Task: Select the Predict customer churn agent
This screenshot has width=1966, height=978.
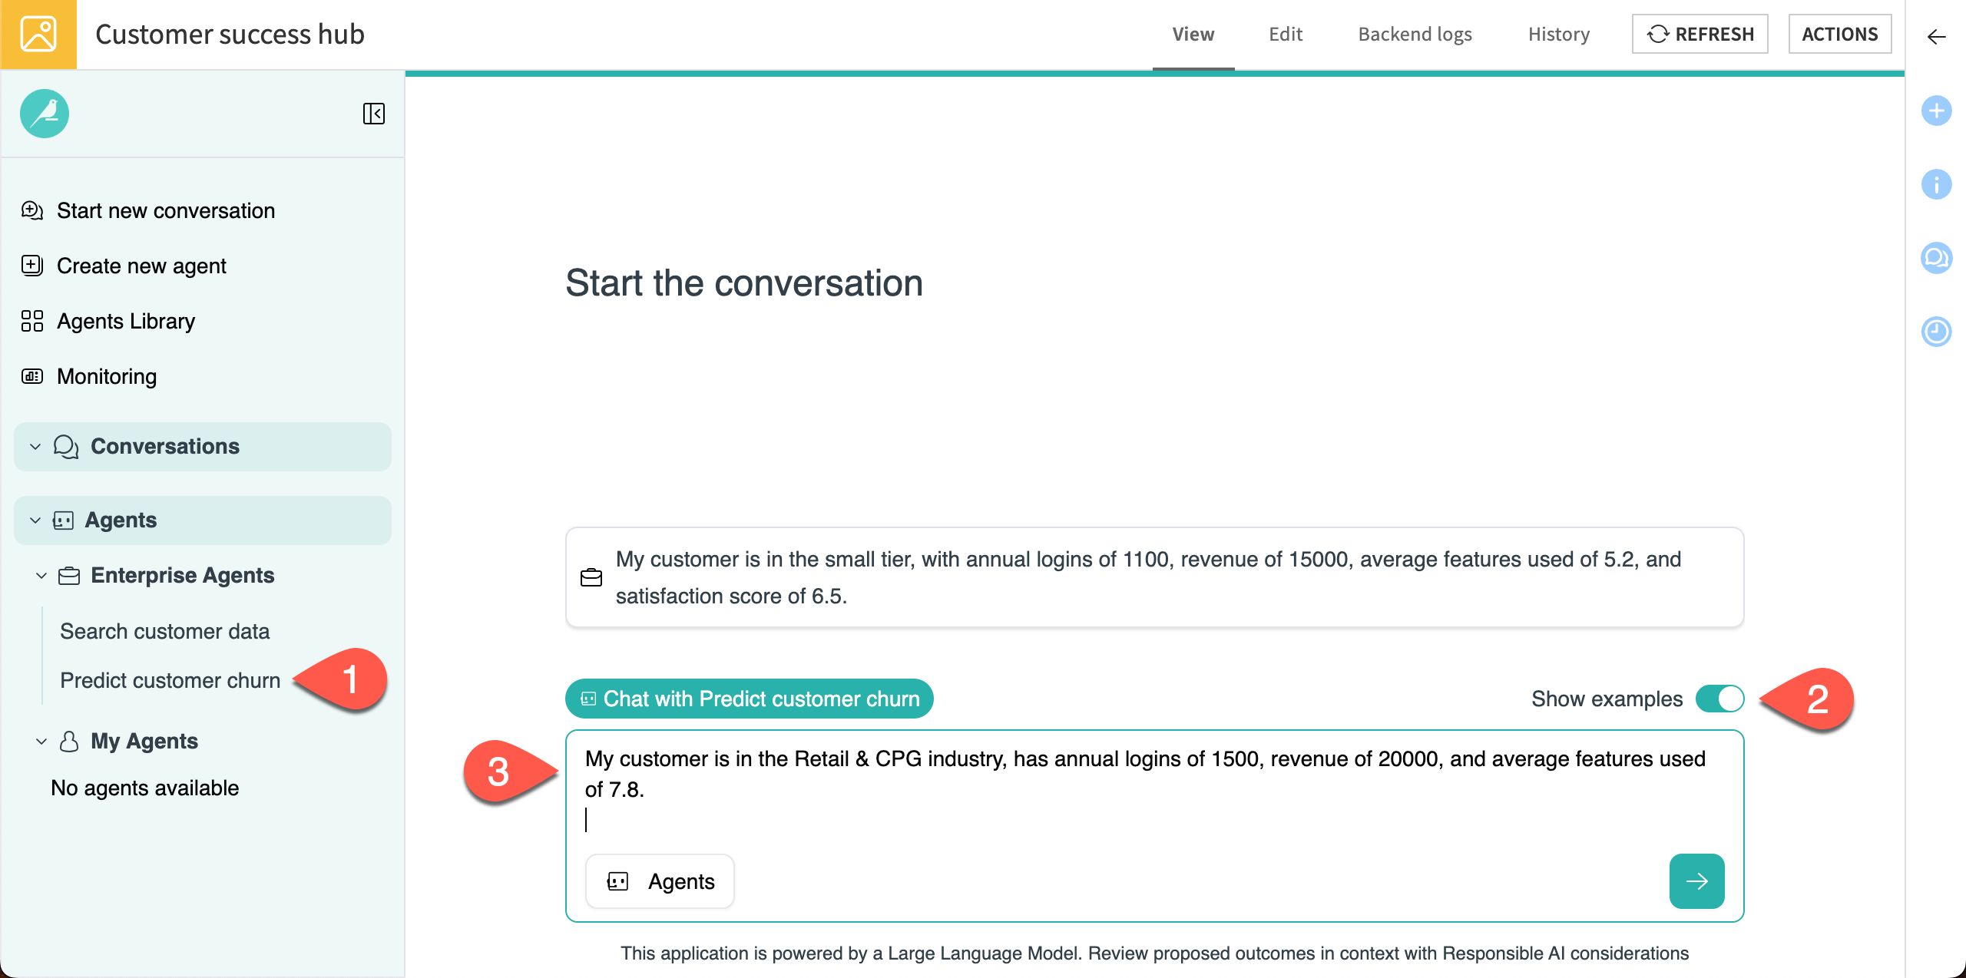Action: tap(170, 681)
